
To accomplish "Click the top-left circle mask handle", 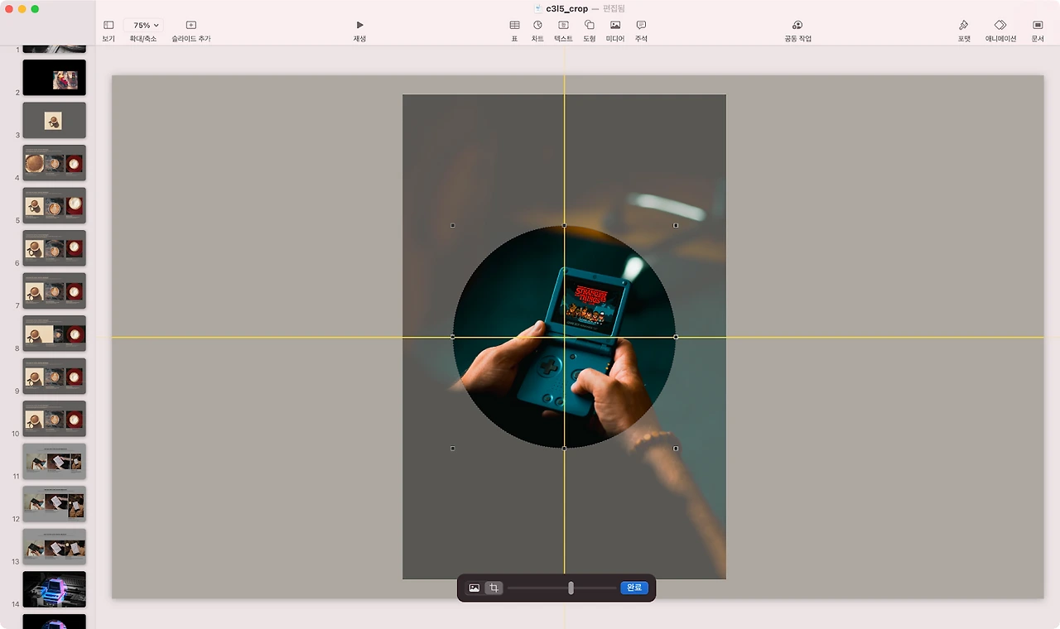I will pyautogui.click(x=452, y=225).
